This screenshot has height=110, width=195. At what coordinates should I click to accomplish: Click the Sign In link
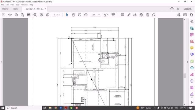point(187,9)
